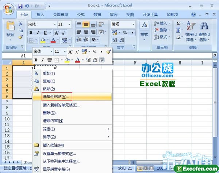Apply comma style in ribbon number group
219x173 pixels.
[132, 33]
